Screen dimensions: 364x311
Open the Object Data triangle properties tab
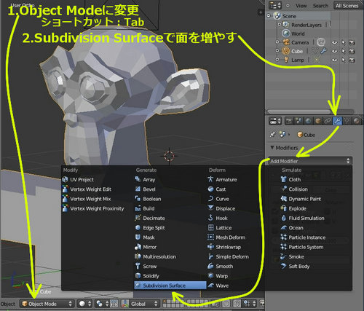point(347,121)
